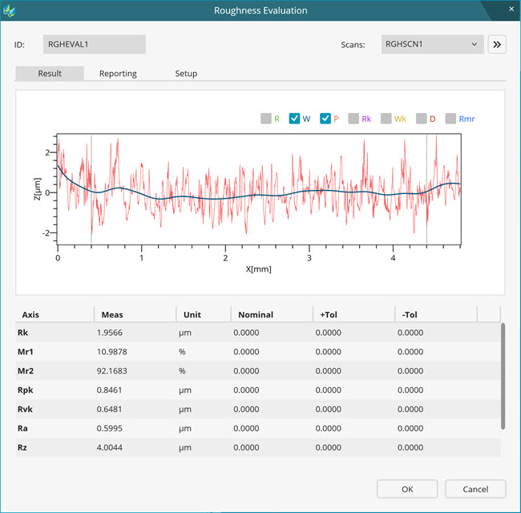Image resolution: width=521 pixels, height=513 pixels.
Task: Uncheck the P profile checkbox
Action: (x=325, y=119)
